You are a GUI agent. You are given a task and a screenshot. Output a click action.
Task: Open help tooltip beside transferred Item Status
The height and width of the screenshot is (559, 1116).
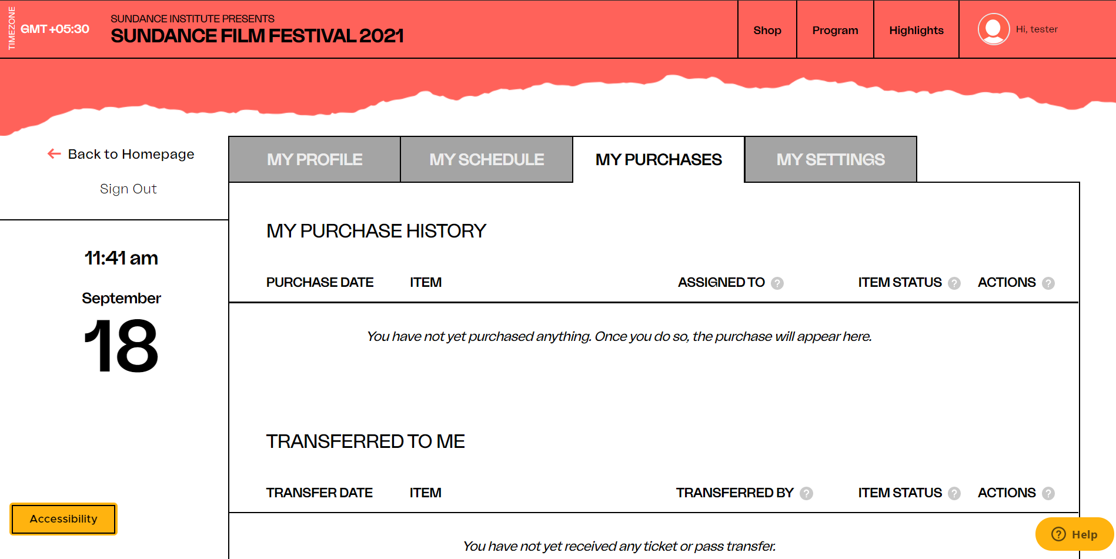(x=954, y=493)
